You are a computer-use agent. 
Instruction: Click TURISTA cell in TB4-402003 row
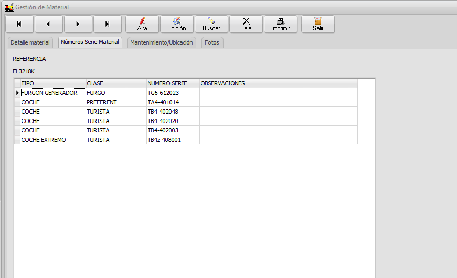coord(116,130)
